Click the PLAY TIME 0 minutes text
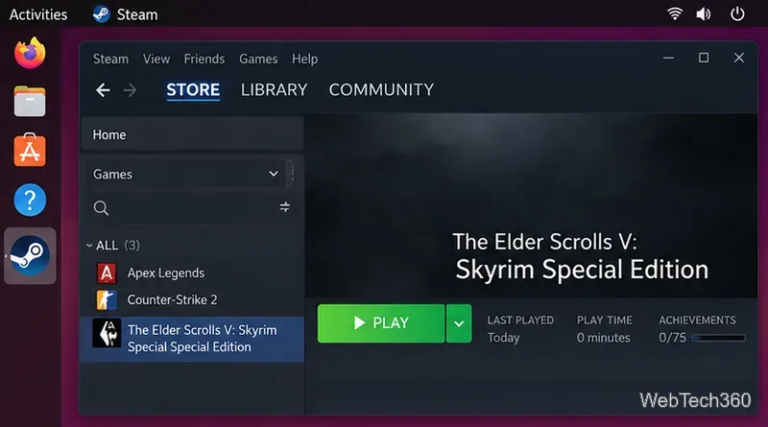 pyautogui.click(x=604, y=329)
